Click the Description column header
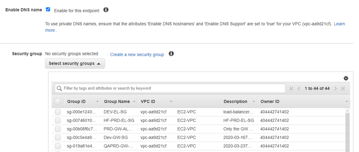 (236, 102)
